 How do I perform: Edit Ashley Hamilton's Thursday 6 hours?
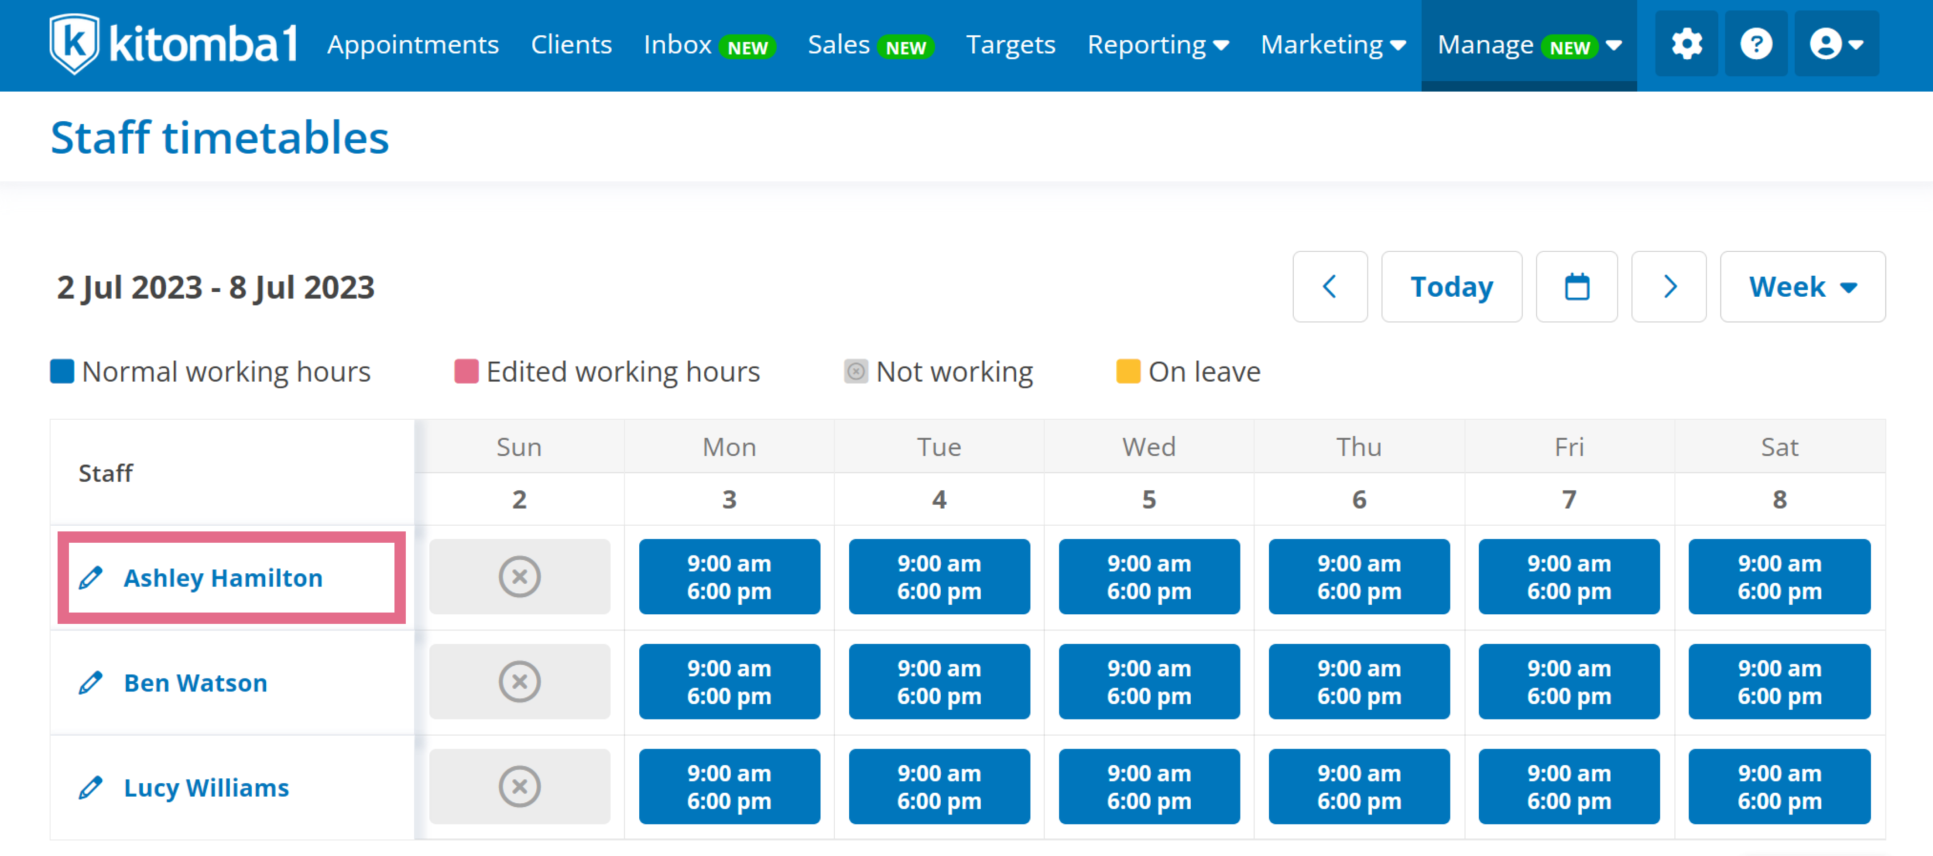coord(1359,577)
